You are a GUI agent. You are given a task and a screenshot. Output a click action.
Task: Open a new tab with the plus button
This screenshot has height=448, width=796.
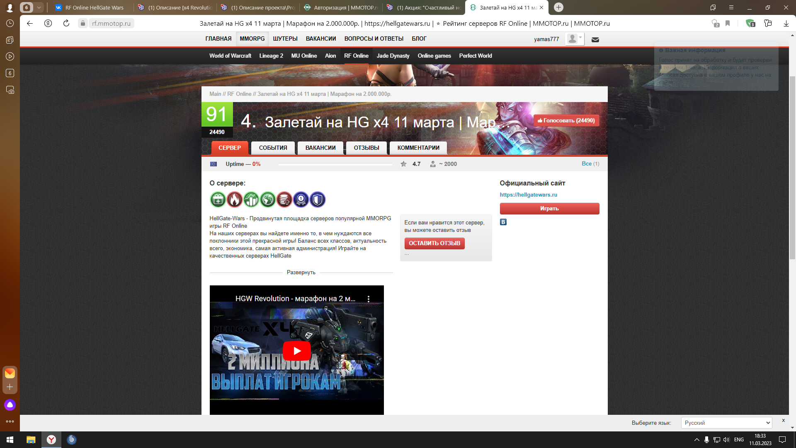[558, 7]
